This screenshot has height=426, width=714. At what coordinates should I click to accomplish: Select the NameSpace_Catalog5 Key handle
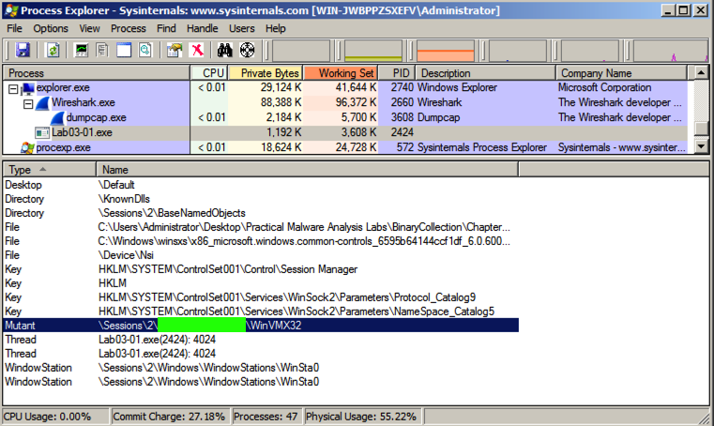click(x=261, y=312)
